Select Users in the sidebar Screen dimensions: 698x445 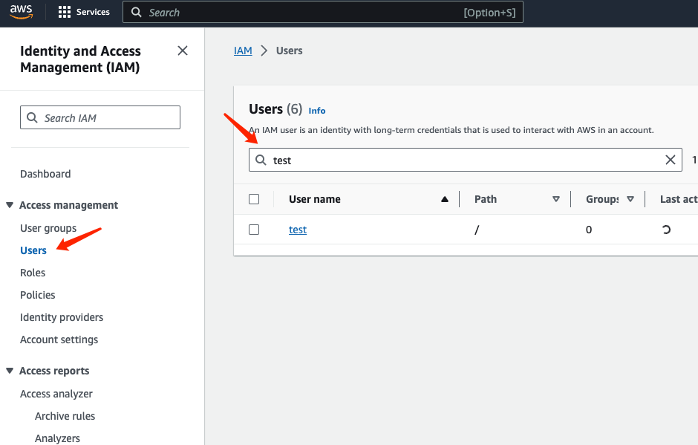point(33,250)
